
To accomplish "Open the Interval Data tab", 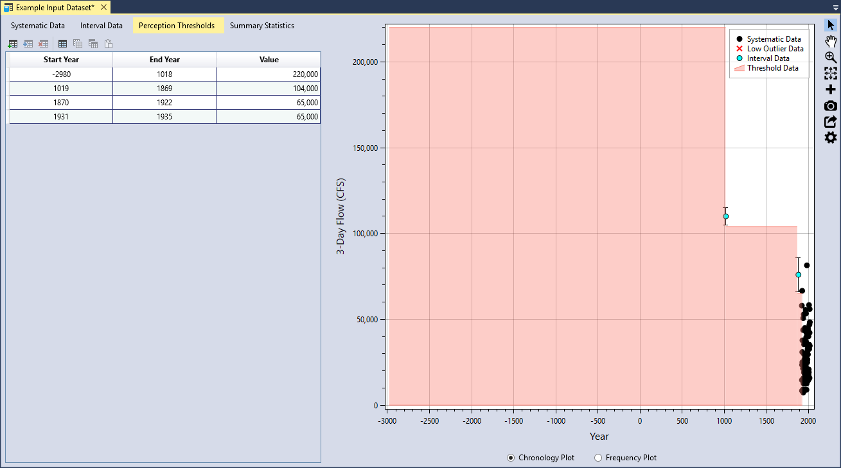I will coord(102,26).
